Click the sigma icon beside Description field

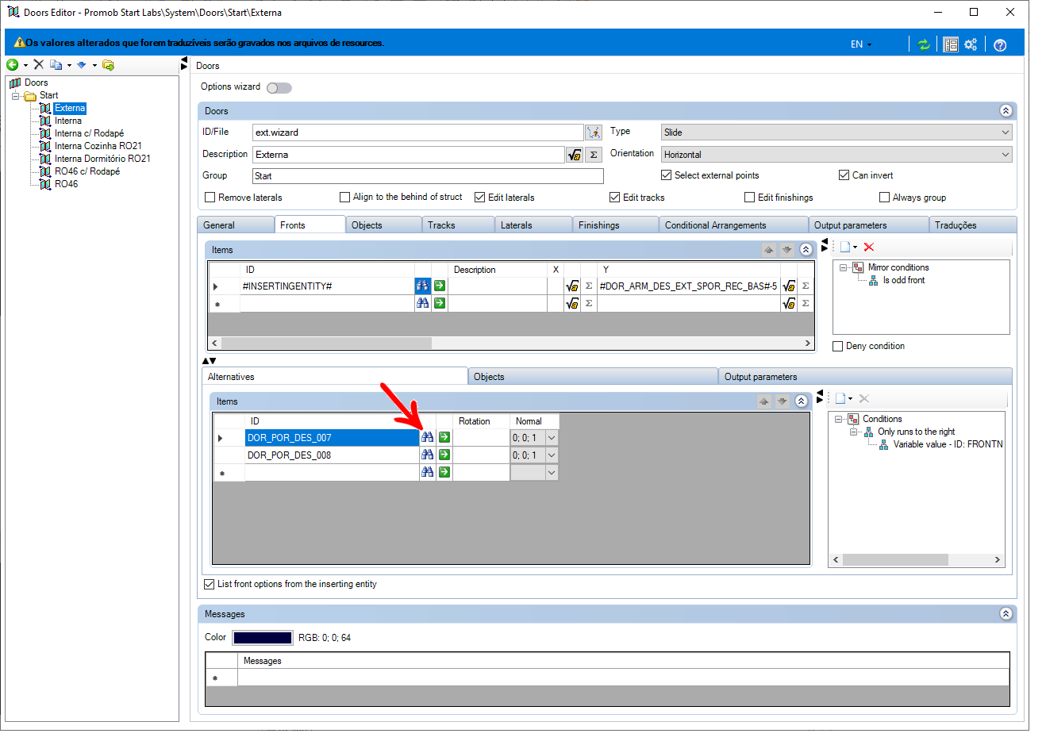(x=594, y=155)
